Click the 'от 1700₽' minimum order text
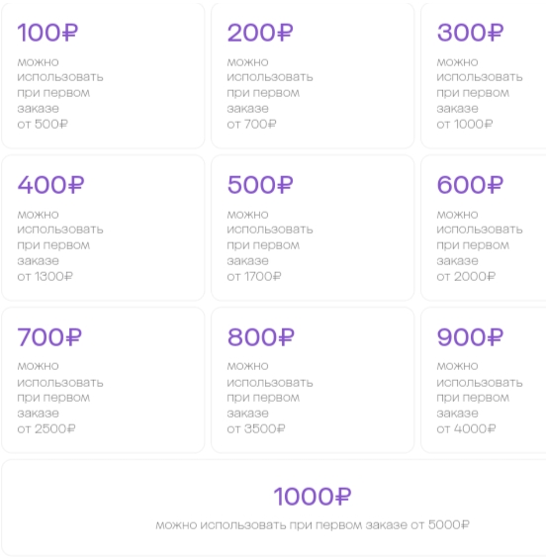 tap(254, 276)
